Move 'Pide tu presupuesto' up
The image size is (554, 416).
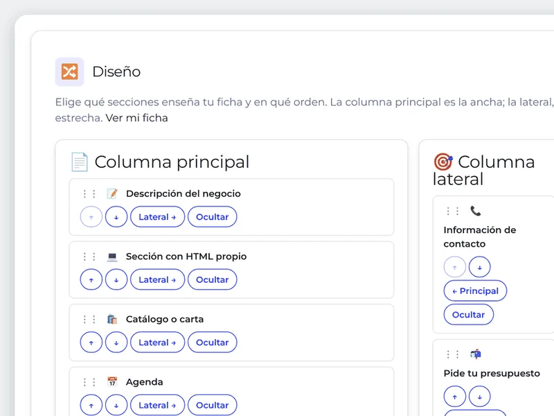[x=455, y=397]
